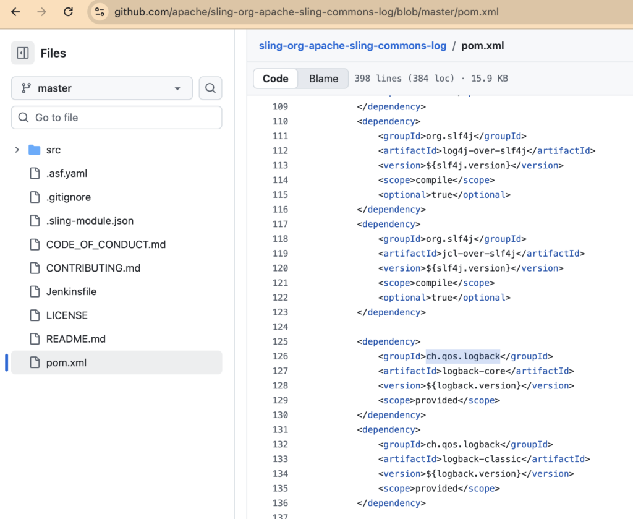Open the master branch dropdown
This screenshot has width=633, height=519.
(x=101, y=88)
